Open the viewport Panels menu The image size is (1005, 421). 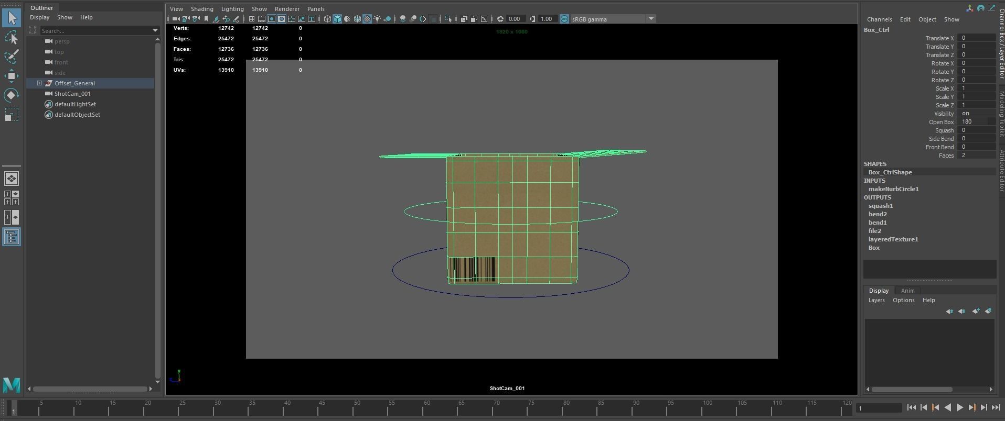point(316,9)
